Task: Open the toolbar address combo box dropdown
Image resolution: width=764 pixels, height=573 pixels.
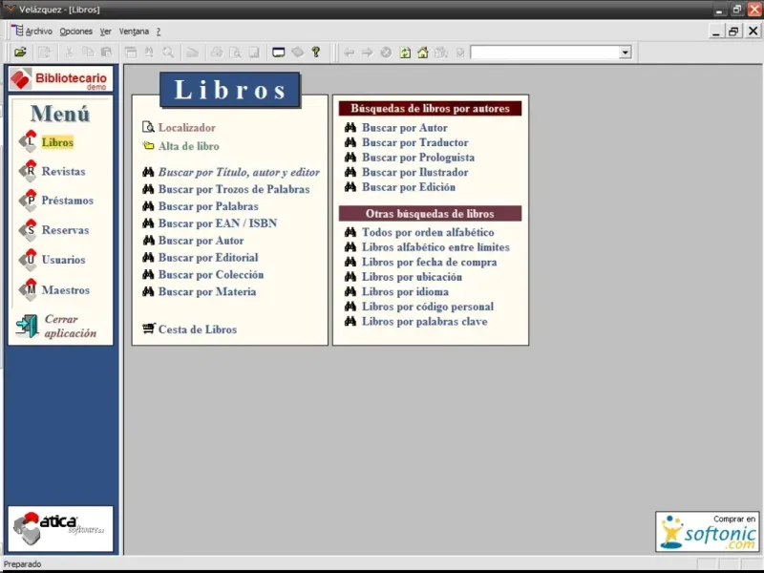Action: point(626,53)
